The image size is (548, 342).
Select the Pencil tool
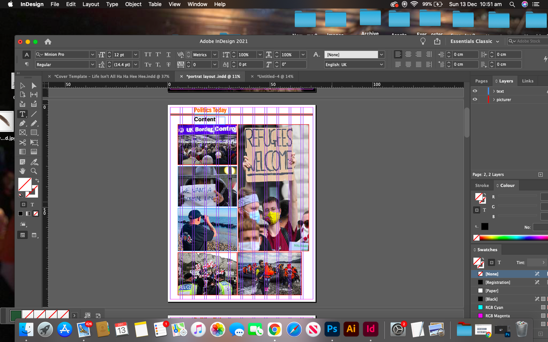pyautogui.click(x=34, y=123)
